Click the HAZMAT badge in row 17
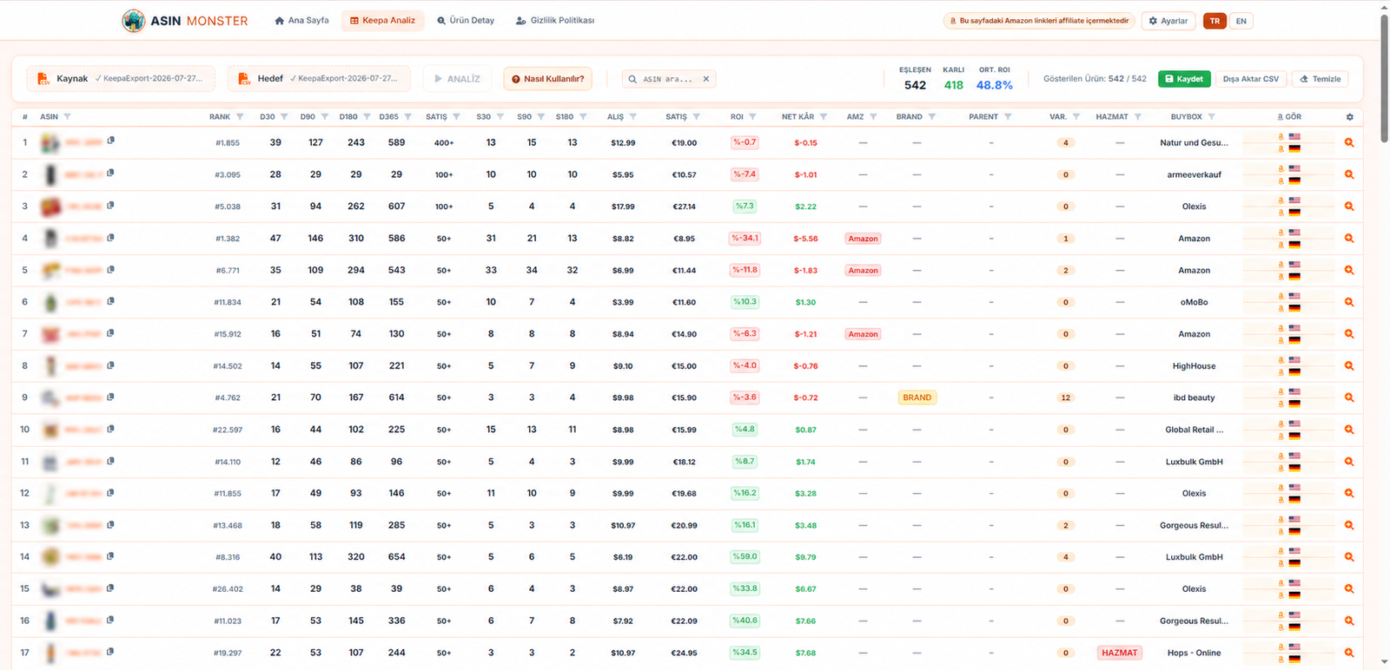 click(1119, 653)
